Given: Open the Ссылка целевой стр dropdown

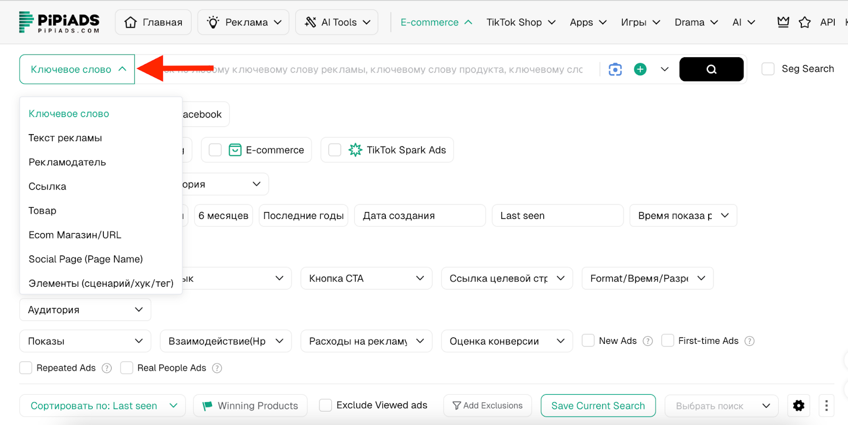Looking at the screenshot, I should [507, 278].
